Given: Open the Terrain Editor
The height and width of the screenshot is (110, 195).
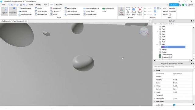Looking at the screenshot, I should 108,8.
